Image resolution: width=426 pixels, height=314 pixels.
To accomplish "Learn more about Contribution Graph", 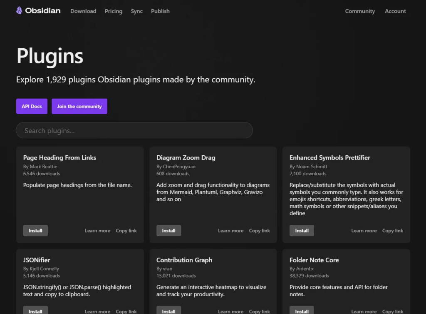I will (x=230, y=311).
